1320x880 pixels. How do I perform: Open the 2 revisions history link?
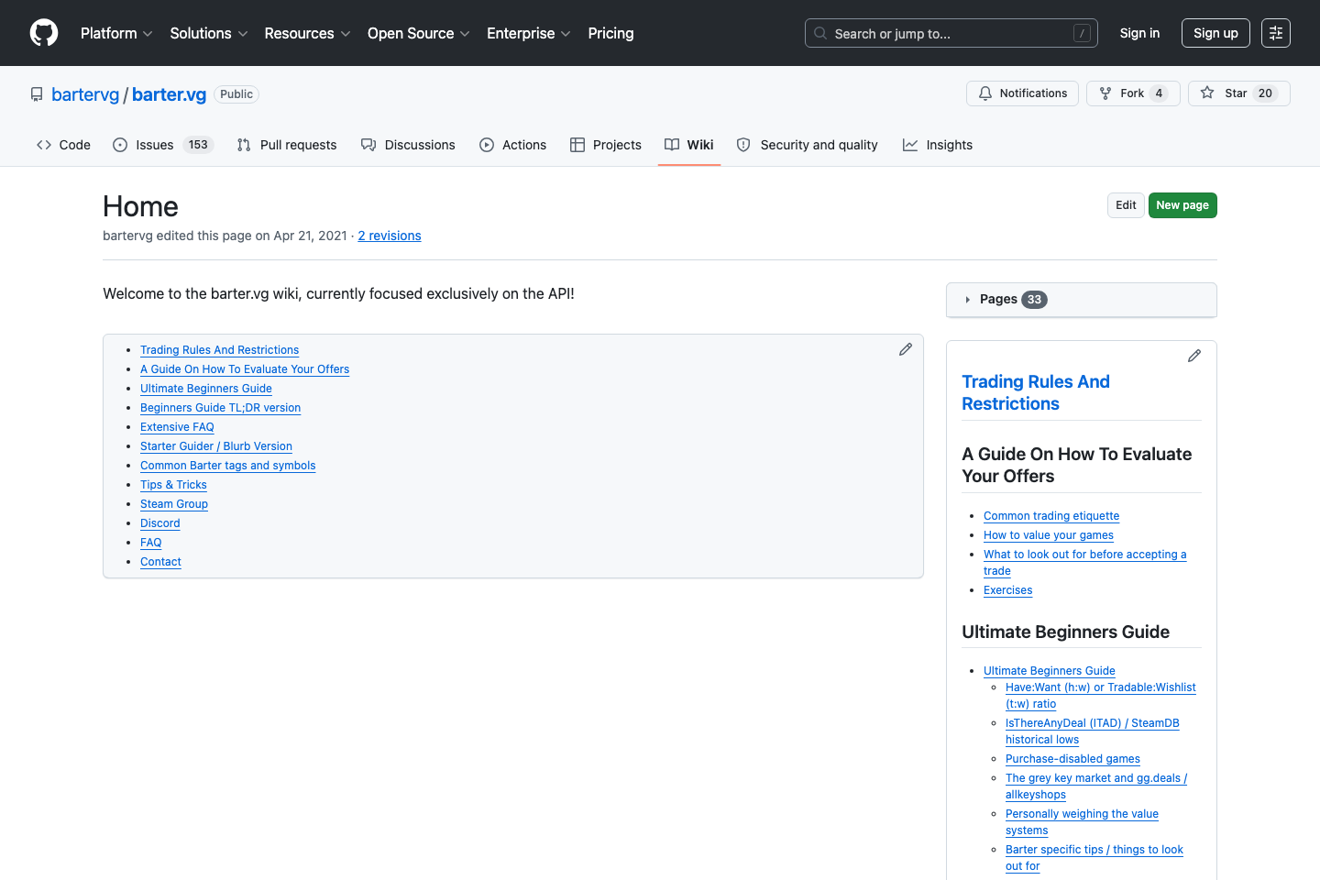pos(389,236)
